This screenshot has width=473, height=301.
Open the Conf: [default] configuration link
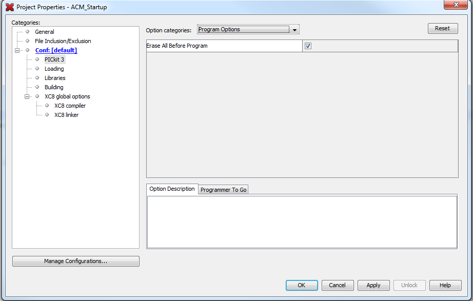coord(56,50)
